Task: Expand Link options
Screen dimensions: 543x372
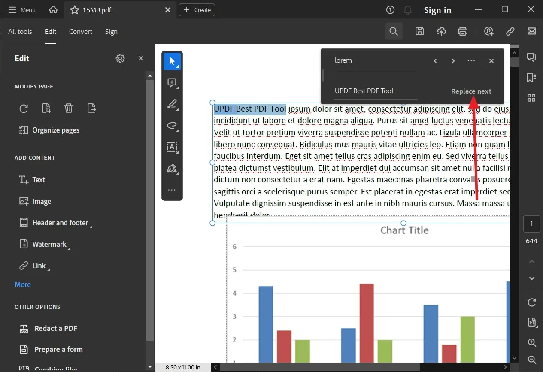Action: pos(35,266)
